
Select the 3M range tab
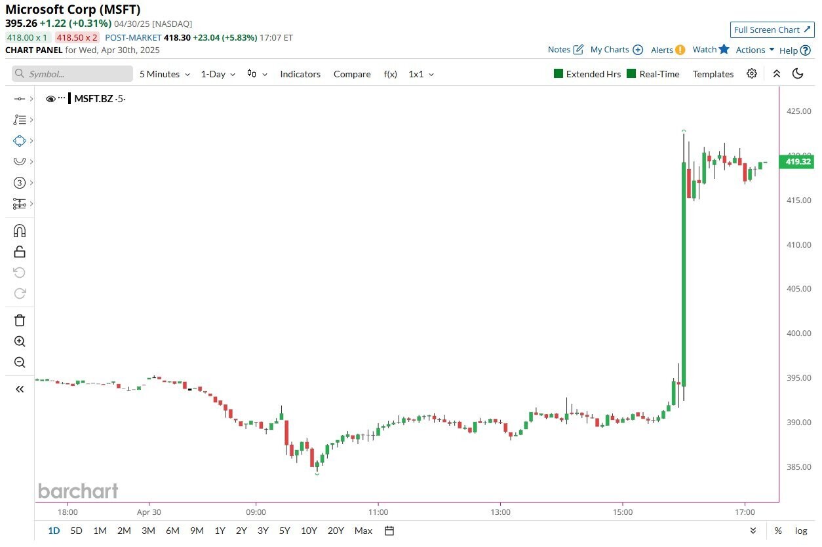click(x=148, y=531)
